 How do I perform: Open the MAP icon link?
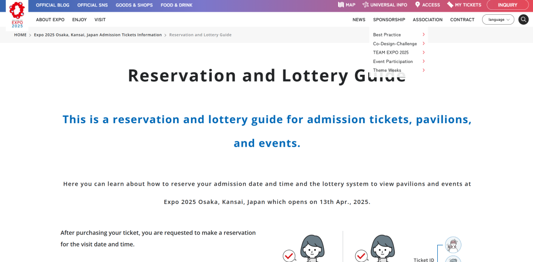pyautogui.click(x=341, y=5)
